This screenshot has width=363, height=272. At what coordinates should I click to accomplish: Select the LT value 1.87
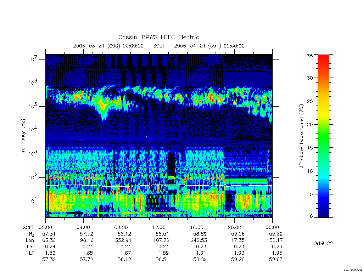126,253
